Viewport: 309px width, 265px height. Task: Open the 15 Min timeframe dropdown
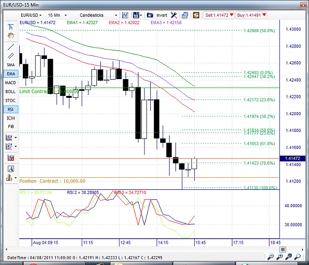57,15
